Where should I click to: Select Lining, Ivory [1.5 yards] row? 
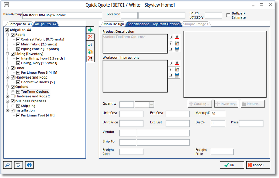39,63
